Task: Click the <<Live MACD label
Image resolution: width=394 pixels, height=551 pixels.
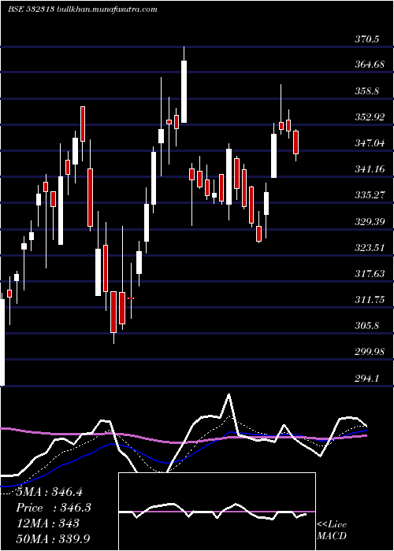Action: tap(332, 530)
